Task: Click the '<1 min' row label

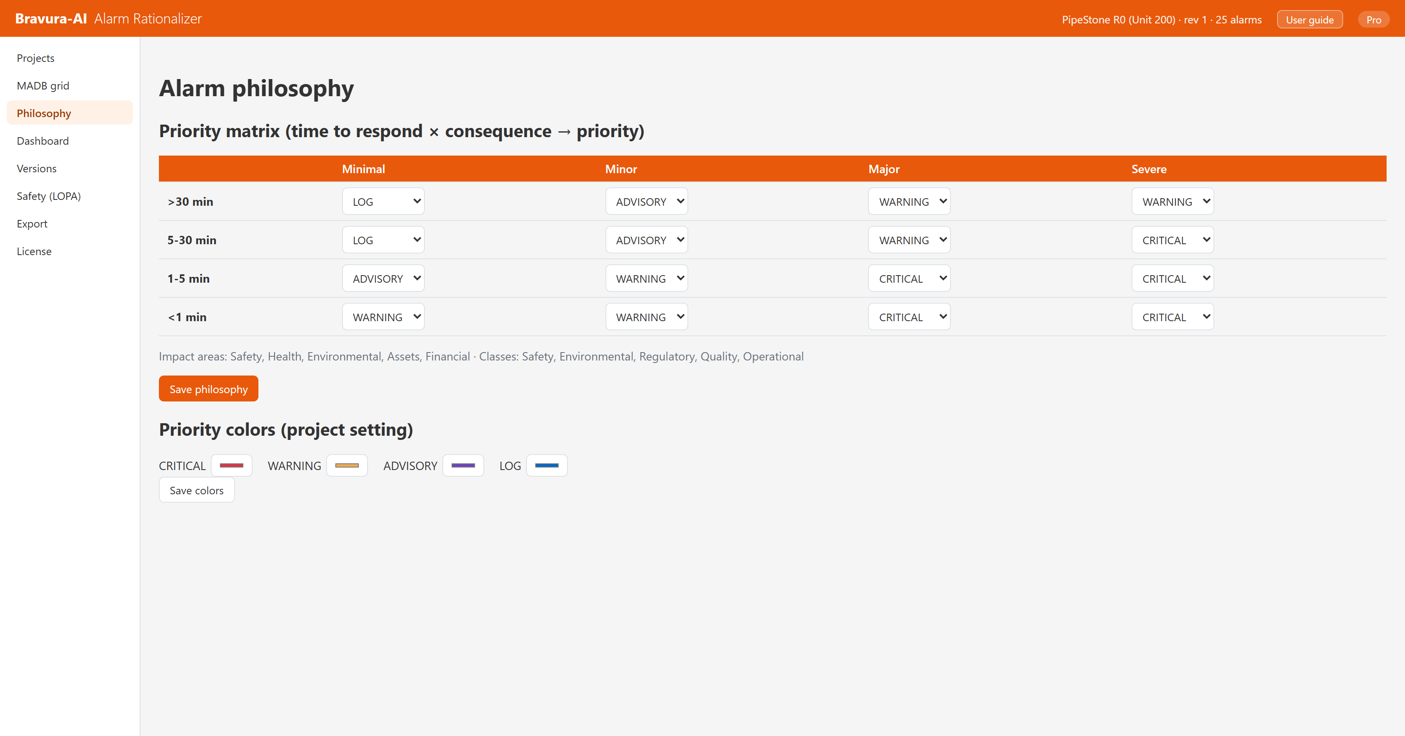Action: 187,317
